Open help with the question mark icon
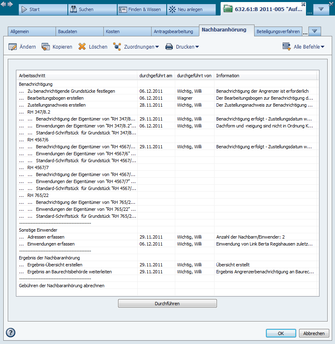Viewport: 335px width, 344px height. point(11,333)
